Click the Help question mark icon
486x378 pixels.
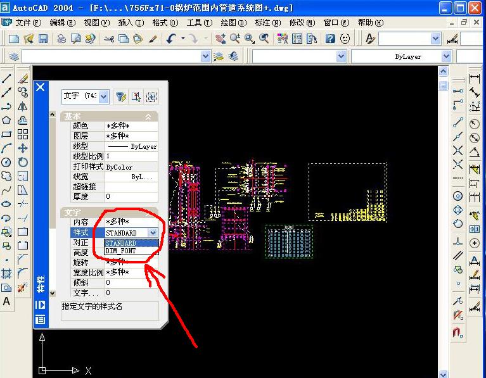click(x=330, y=39)
